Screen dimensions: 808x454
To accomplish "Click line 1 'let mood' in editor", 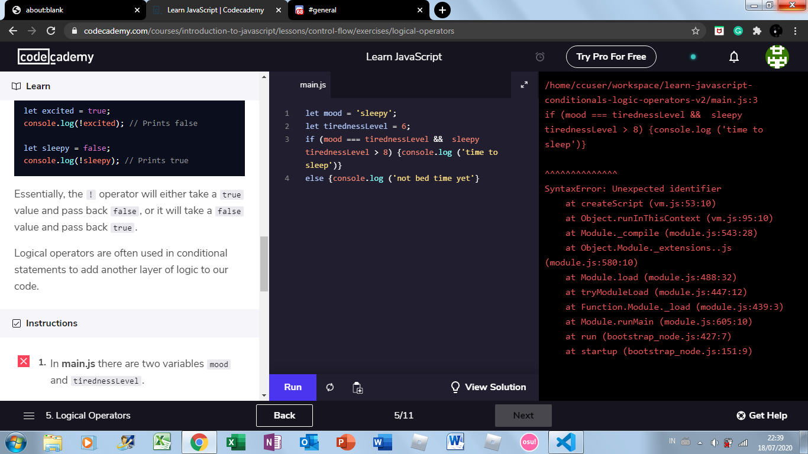I will [351, 113].
